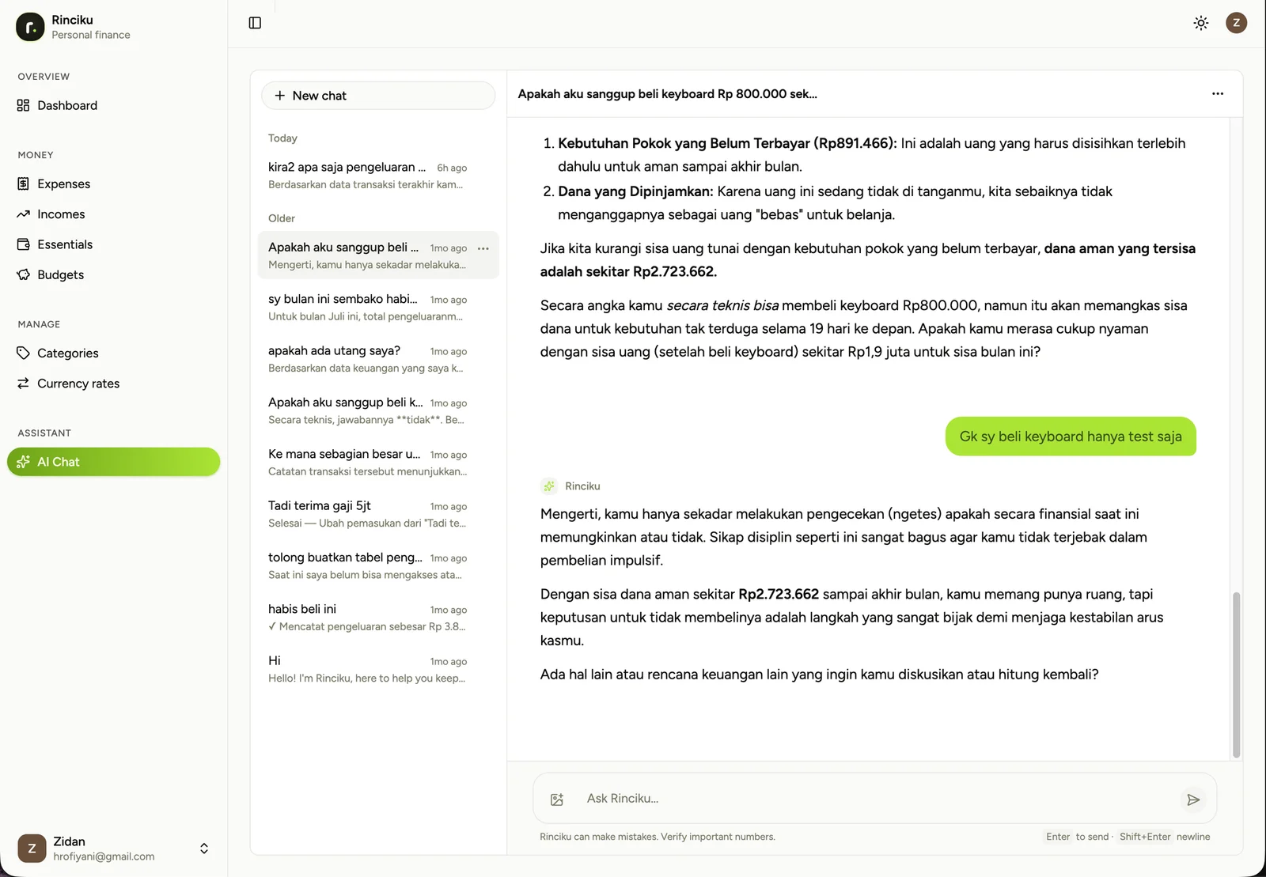Select the AI Chat menu item
This screenshot has width=1266, height=877.
point(114,462)
